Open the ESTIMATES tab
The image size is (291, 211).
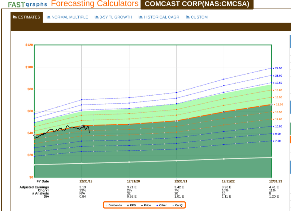click(27, 17)
